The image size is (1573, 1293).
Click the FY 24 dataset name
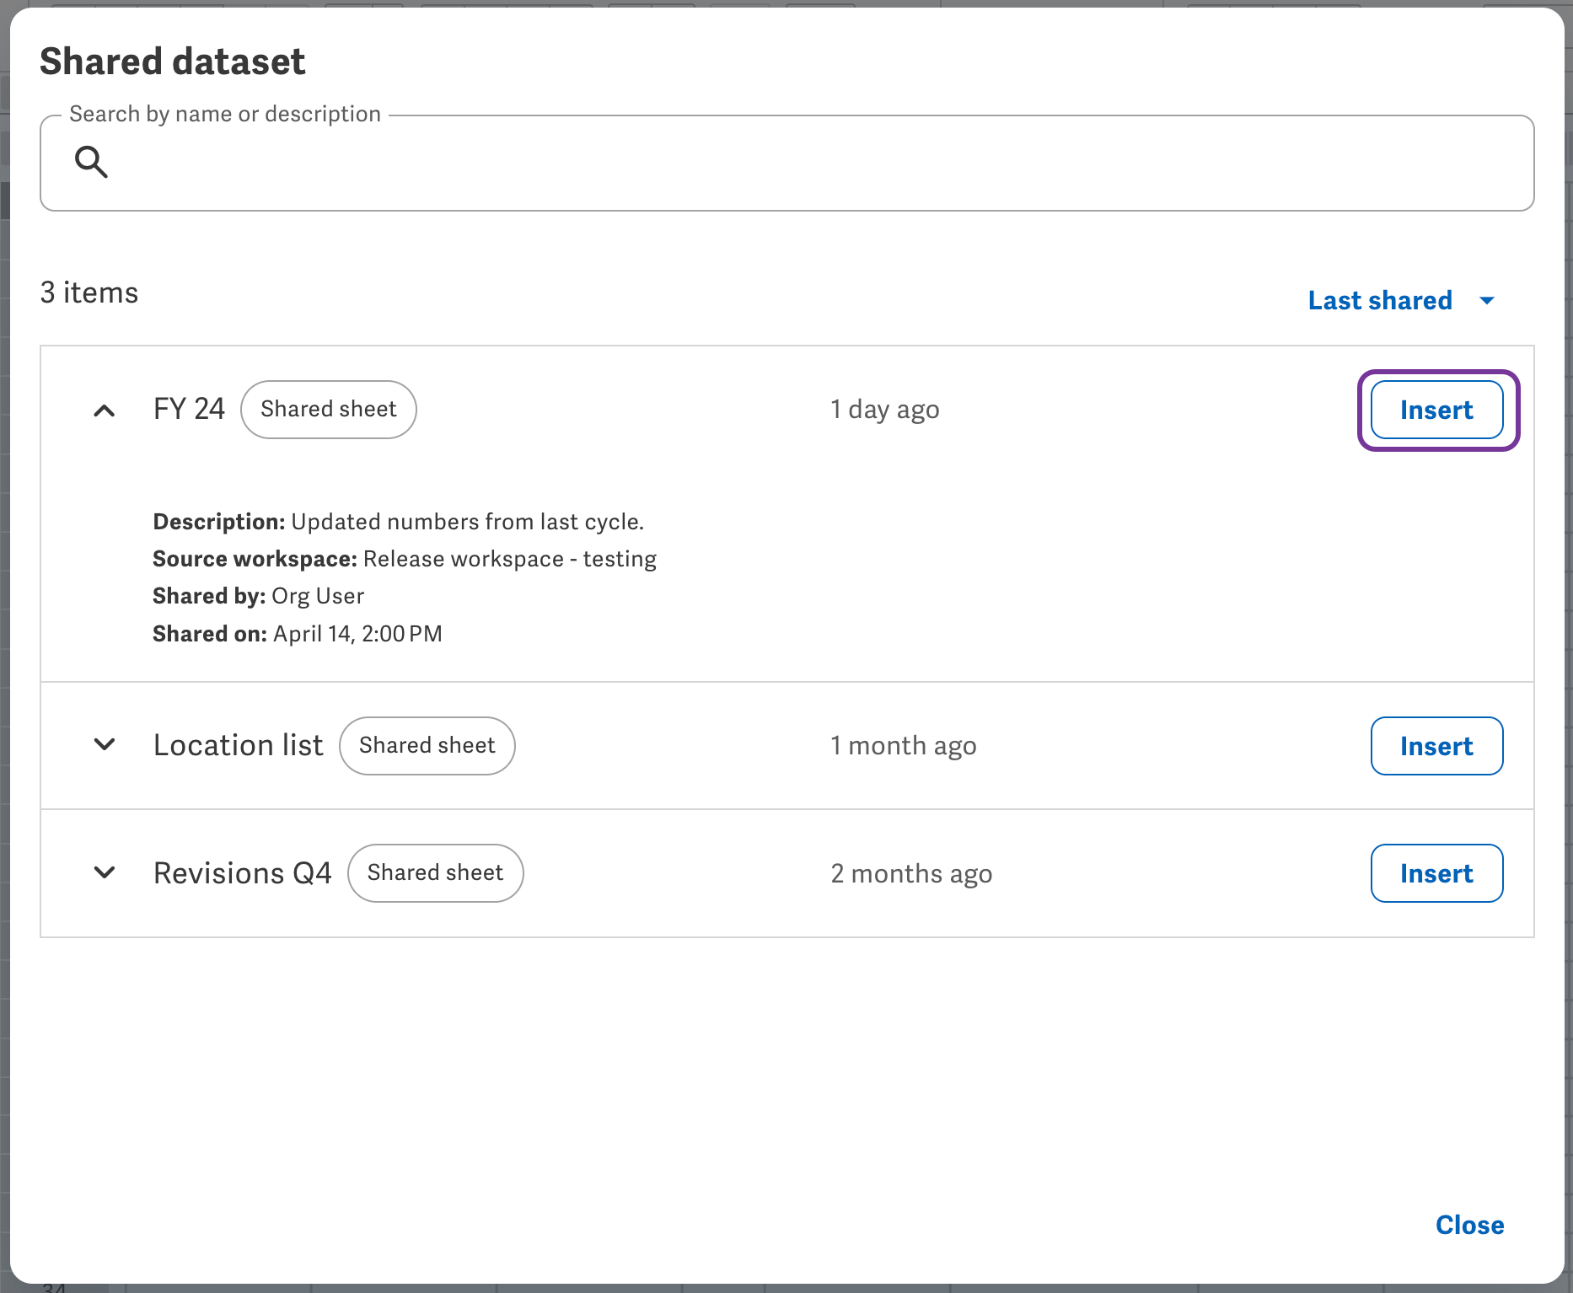pos(189,410)
